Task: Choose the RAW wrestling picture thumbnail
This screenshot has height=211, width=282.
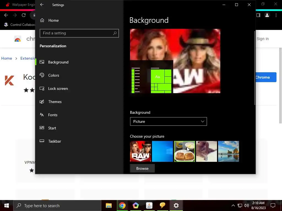Action: point(140,151)
